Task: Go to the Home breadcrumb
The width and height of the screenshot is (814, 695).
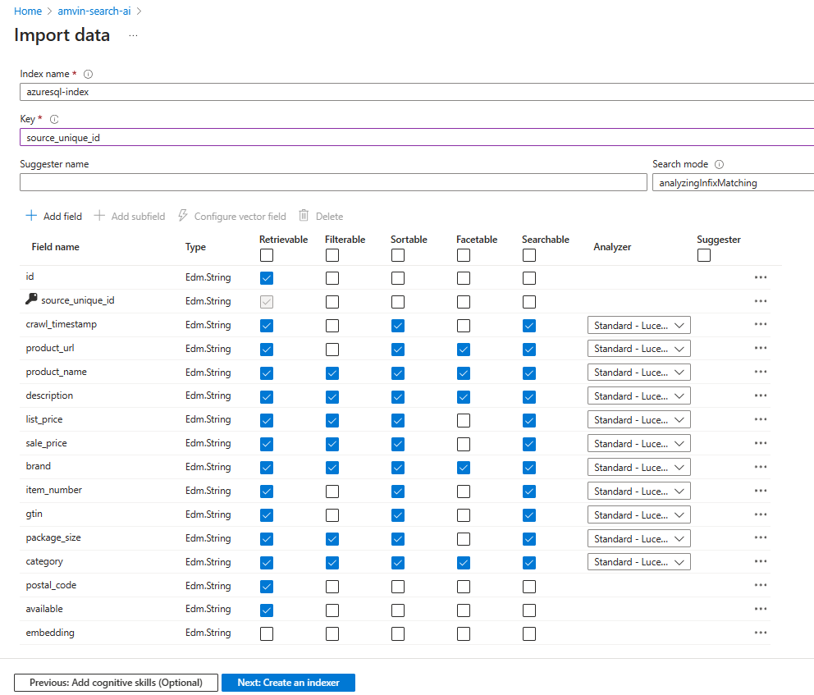Action: (x=28, y=11)
